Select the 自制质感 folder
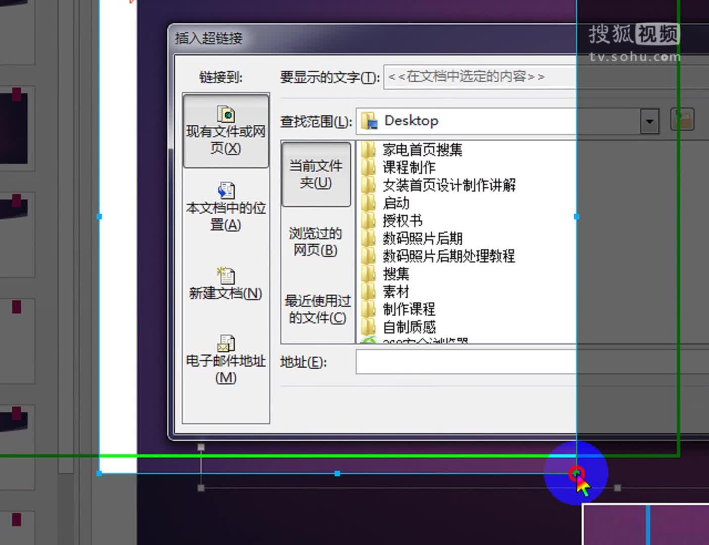The width and height of the screenshot is (709, 545). point(409,326)
